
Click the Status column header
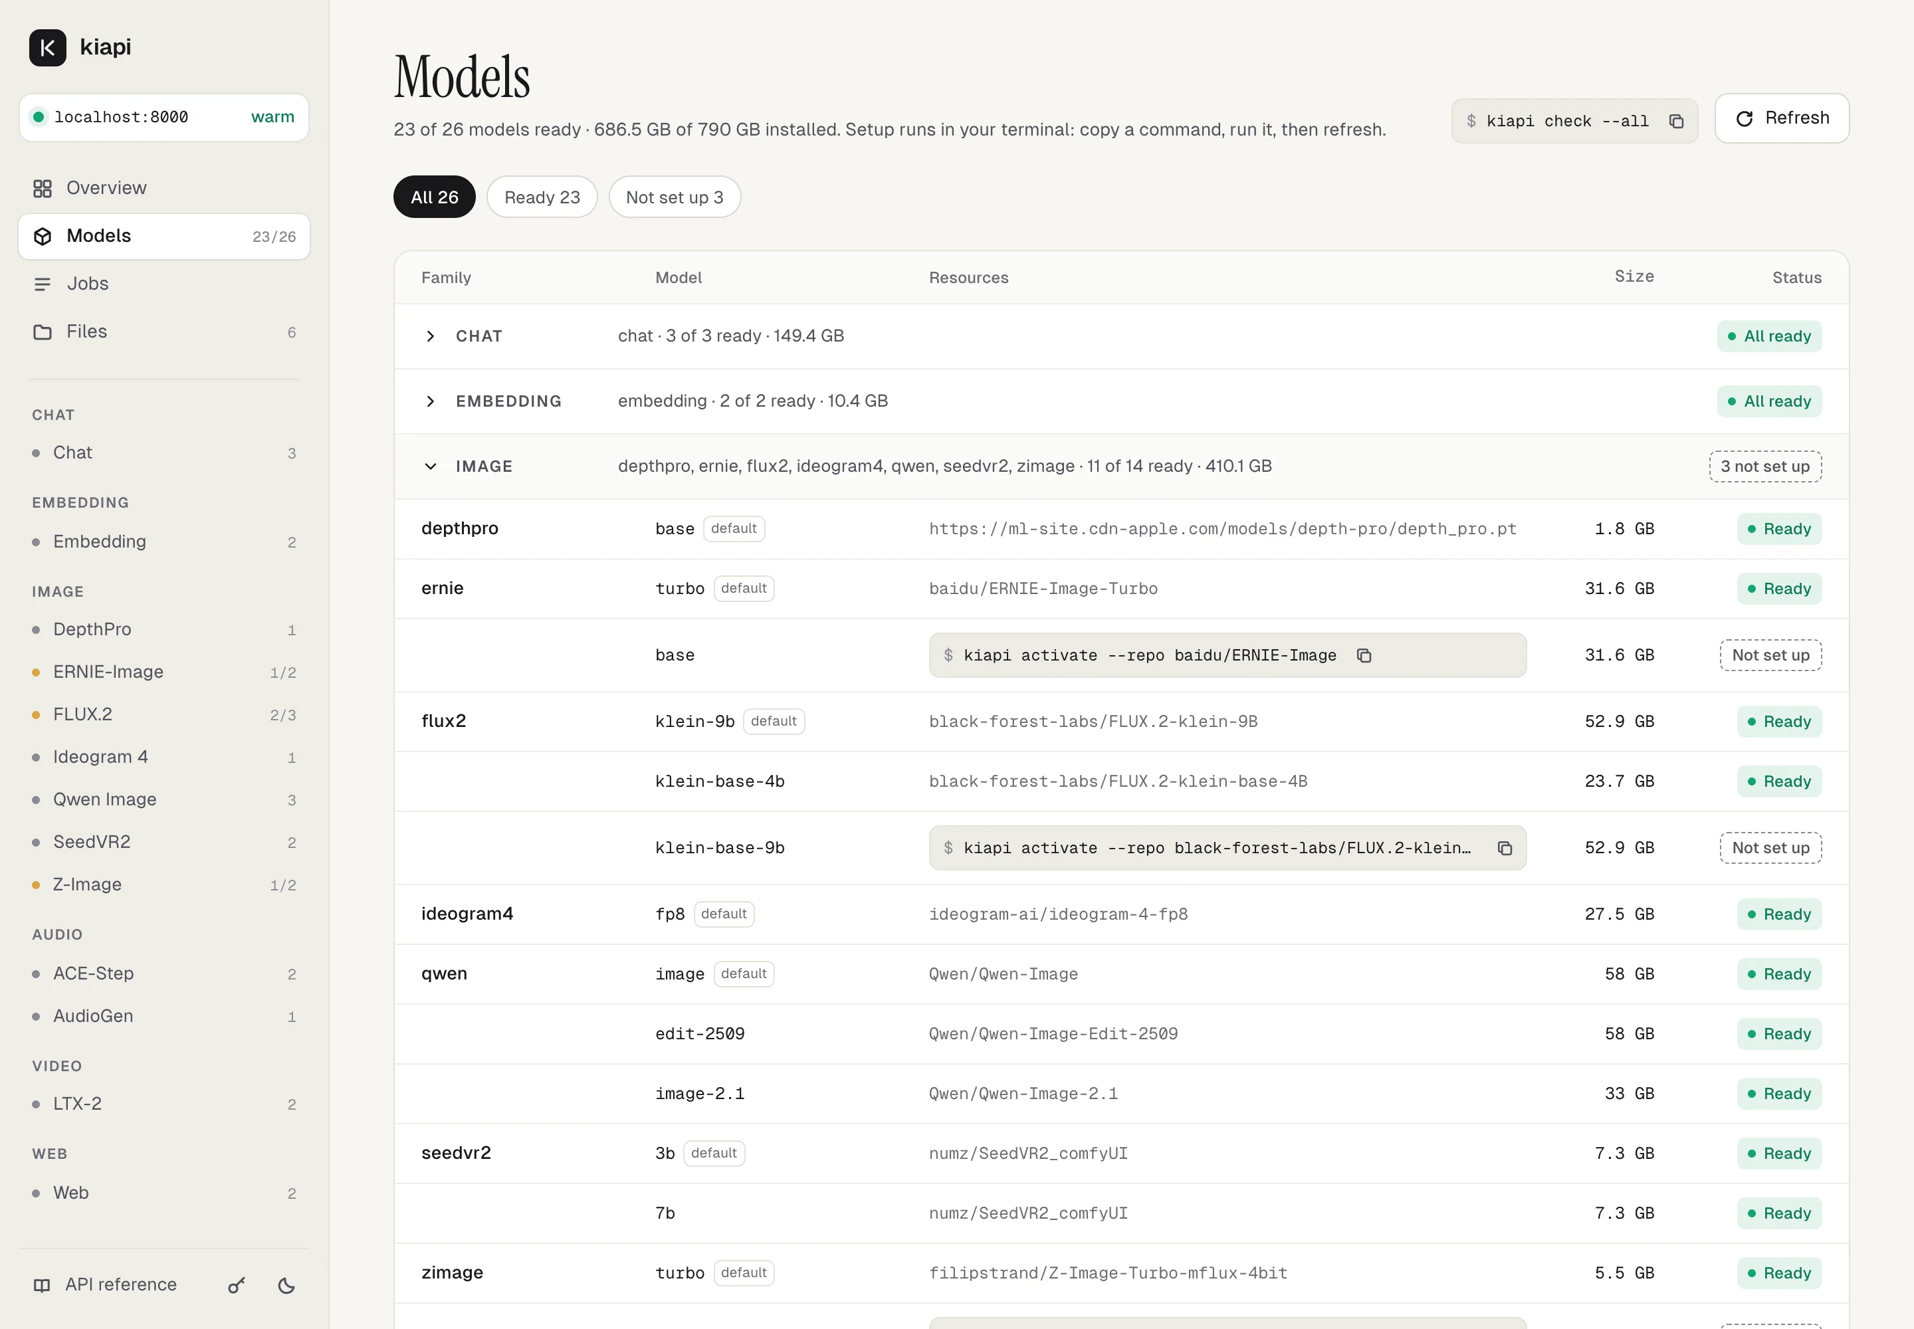point(1796,278)
